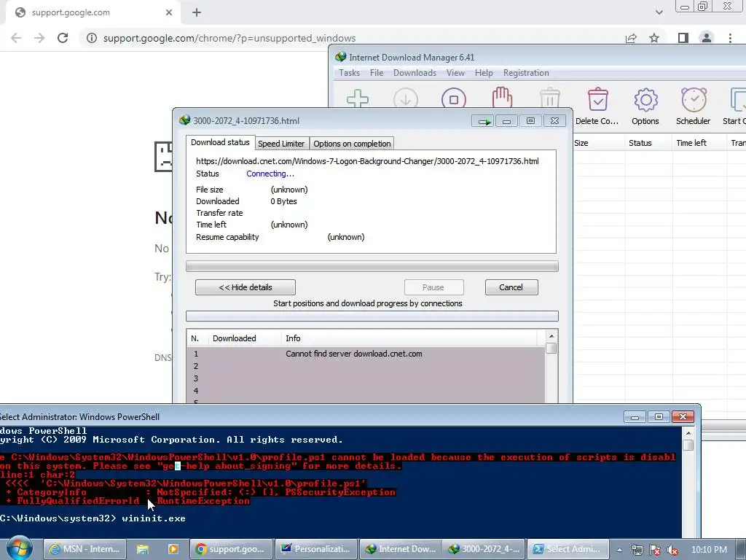Click the muted volume tray icon
The image size is (746, 560).
coord(672,550)
